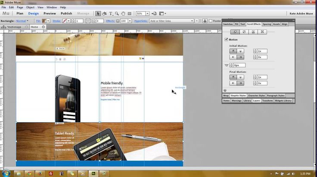Select the Selection arrow tool
The image size is (317, 177).
click(x=98, y=13)
